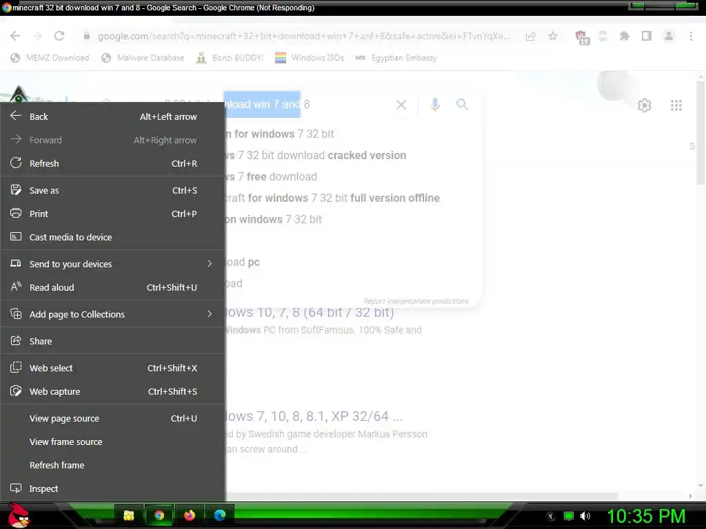Screen dimensions: 706x529
Task: Choose Cast media to device
Action: coord(112,237)
